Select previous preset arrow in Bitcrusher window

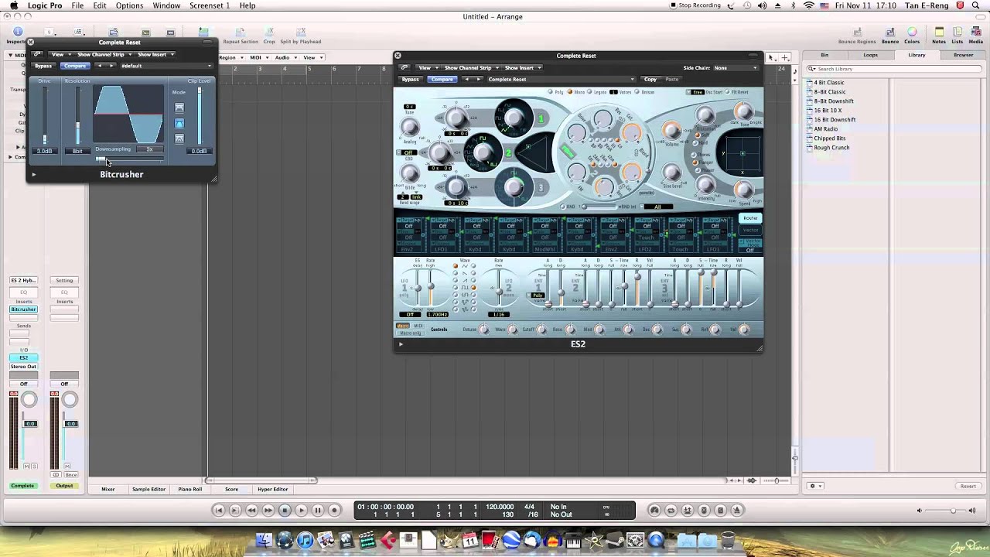pyautogui.click(x=100, y=66)
